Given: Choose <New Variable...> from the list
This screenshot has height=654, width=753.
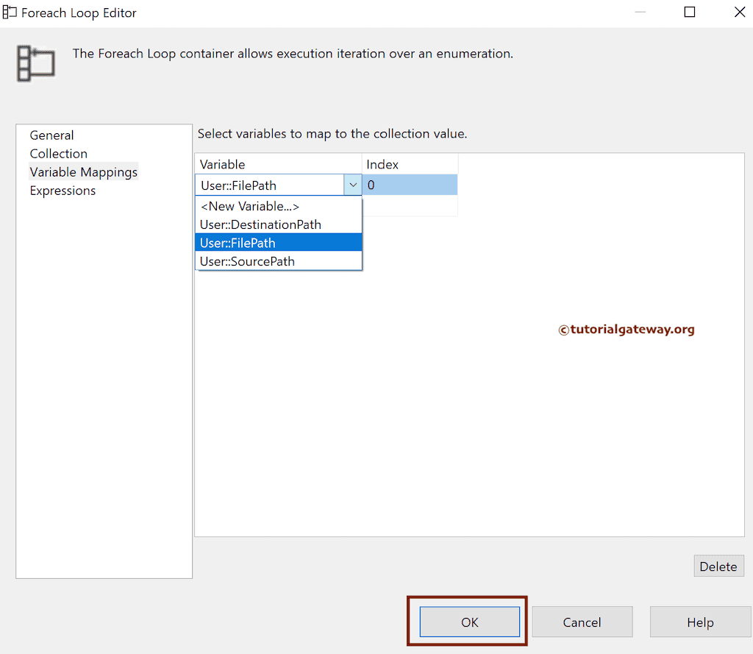Looking at the screenshot, I should (279, 206).
